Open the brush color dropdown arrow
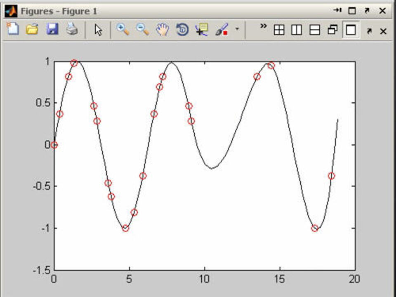The width and height of the screenshot is (396, 297). click(x=237, y=29)
